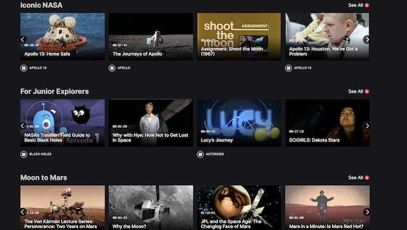This screenshot has height=230, width=407.
Task: Click the hashtag icon beside ASTEROIDS tag
Action: click(200, 154)
